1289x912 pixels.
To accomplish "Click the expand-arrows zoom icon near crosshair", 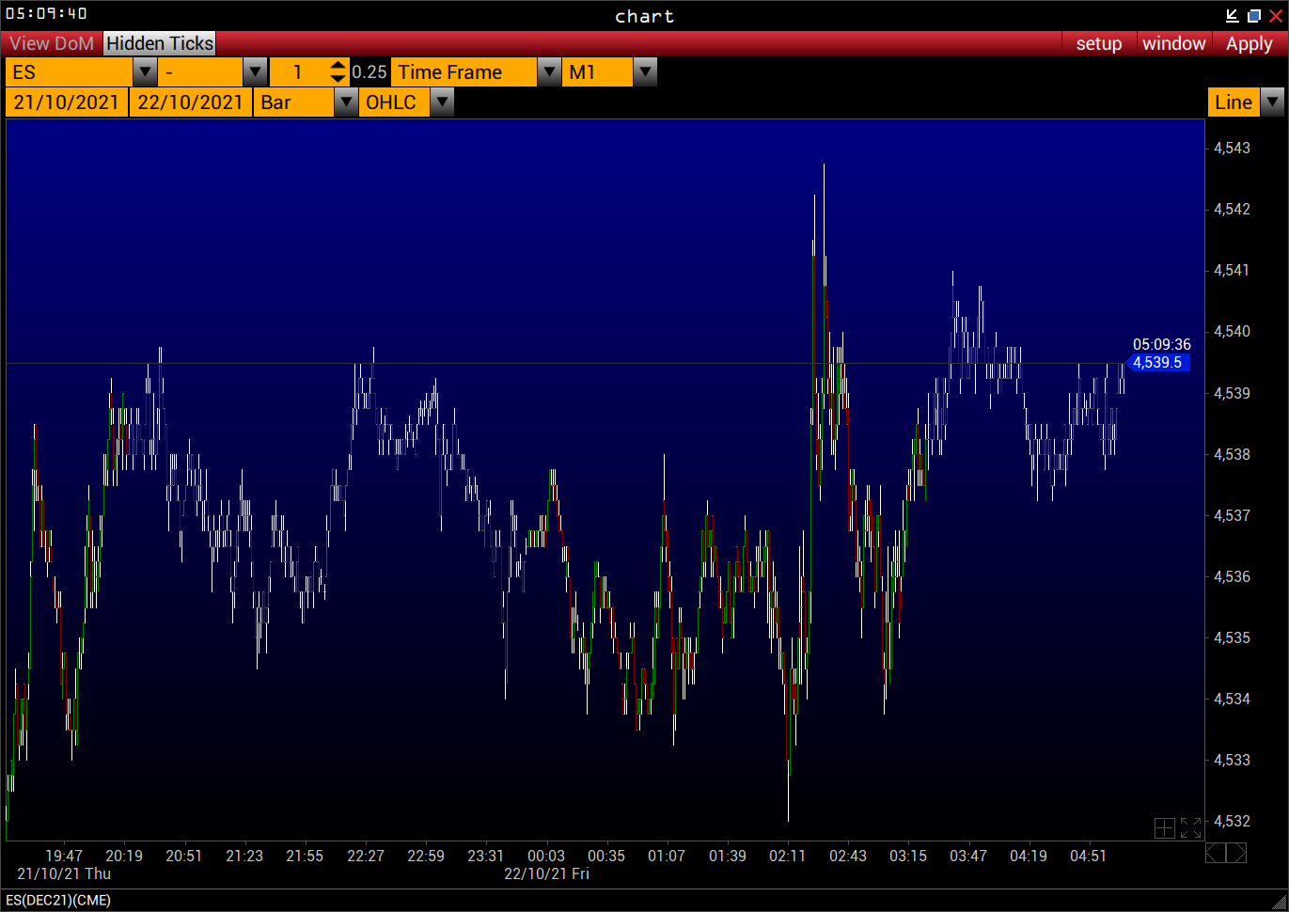I will coord(1188,828).
